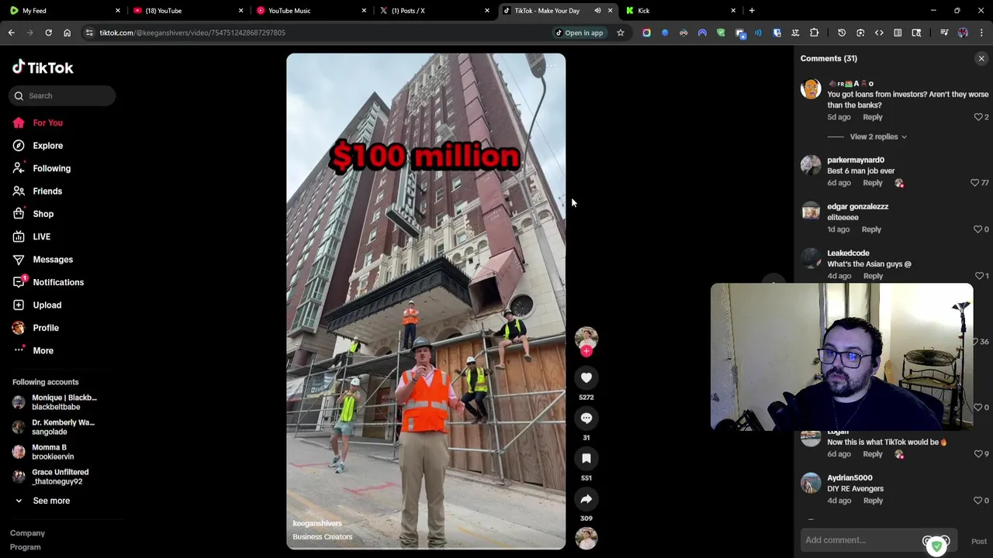The height and width of the screenshot is (558, 993).
Task: Like edgar gonzalezzz's comment
Action: click(x=978, y=229)
